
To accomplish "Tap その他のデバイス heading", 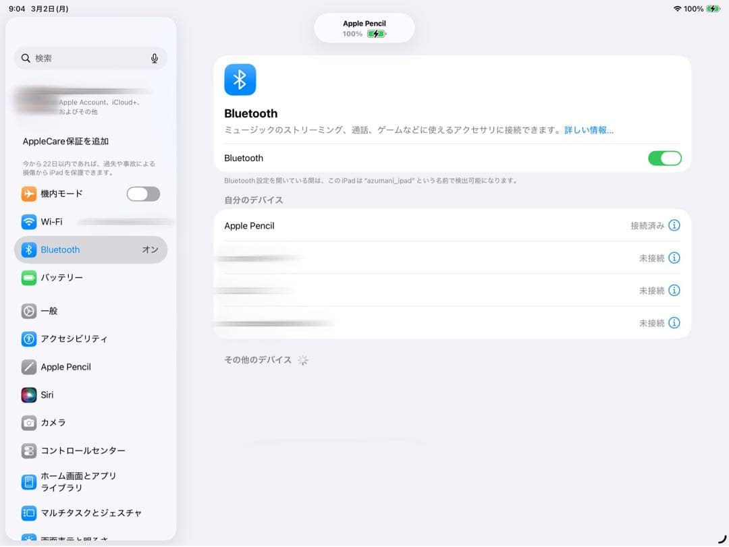I will (258, 359).
